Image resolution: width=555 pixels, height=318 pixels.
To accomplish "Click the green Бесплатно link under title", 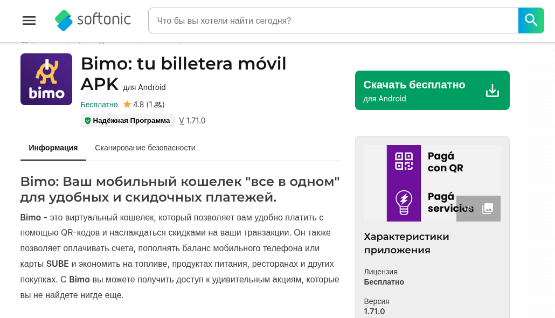I will click(x=99, y=105).
